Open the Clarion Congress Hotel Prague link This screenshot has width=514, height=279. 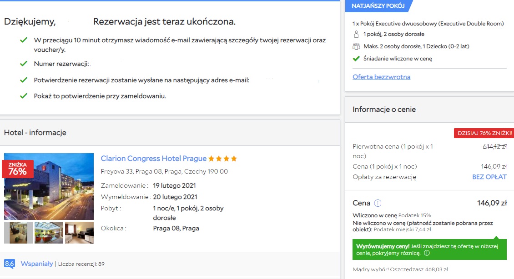[x=153, y=159]
